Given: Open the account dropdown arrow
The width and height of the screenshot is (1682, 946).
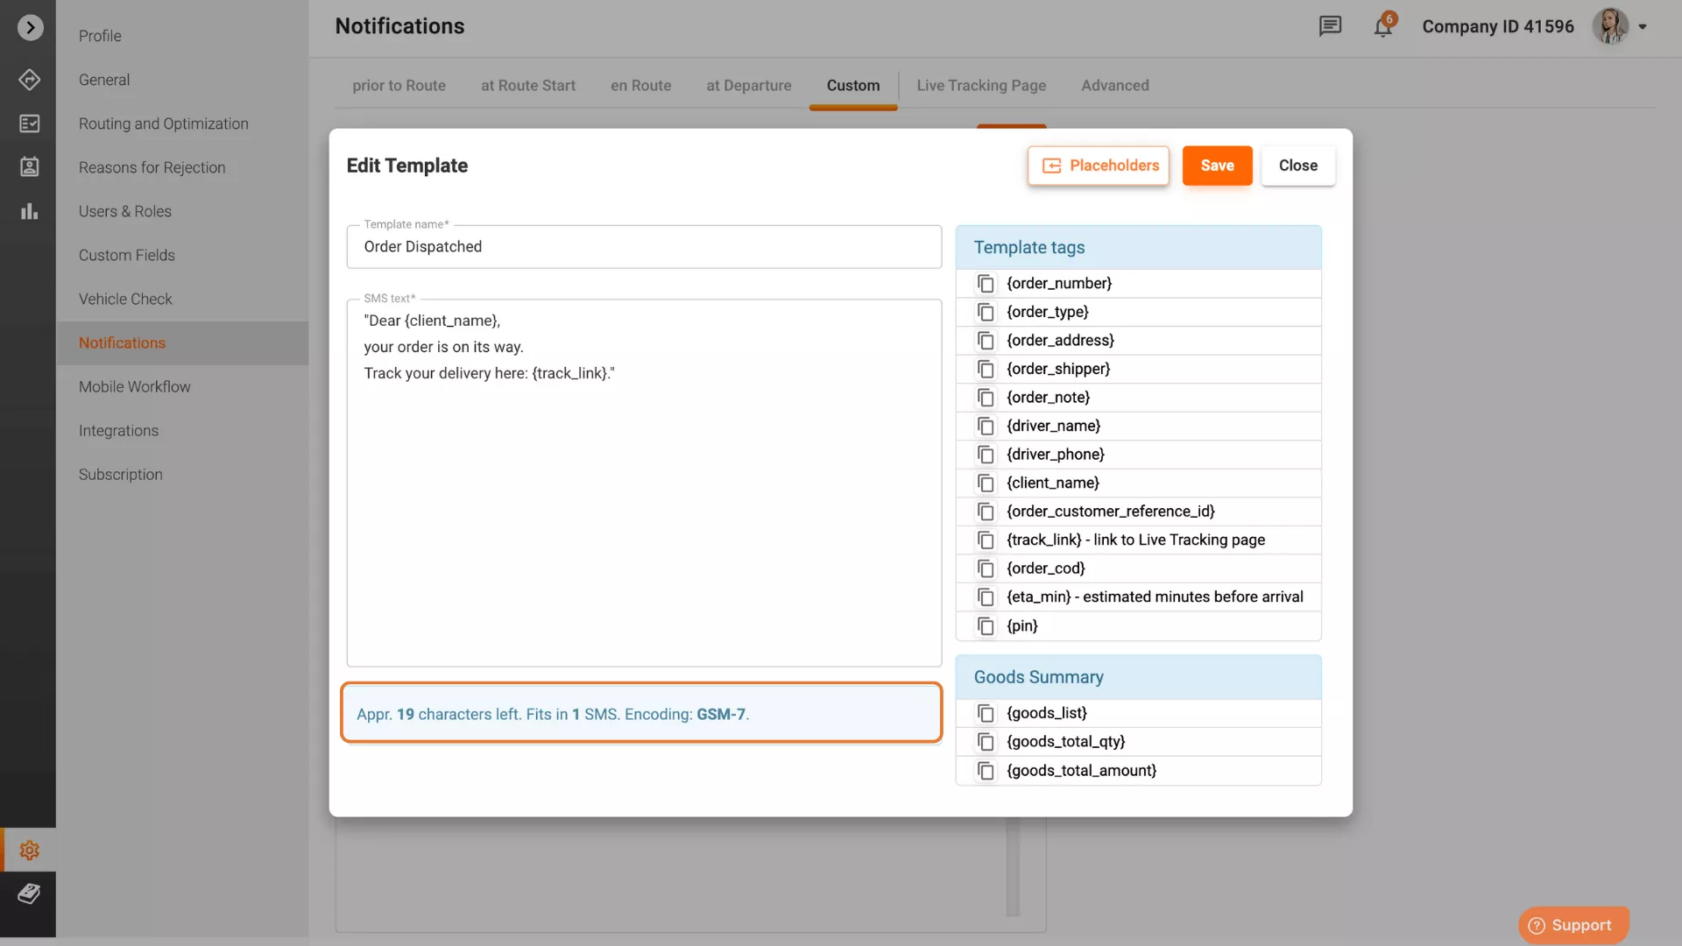Looking at the screenshot, I should click(x=1643, y=27).
